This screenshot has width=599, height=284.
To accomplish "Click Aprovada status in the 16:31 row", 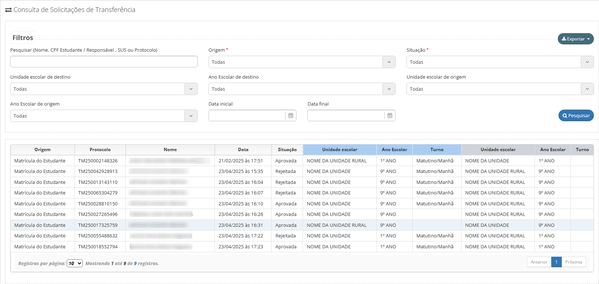I will (286, 225).
